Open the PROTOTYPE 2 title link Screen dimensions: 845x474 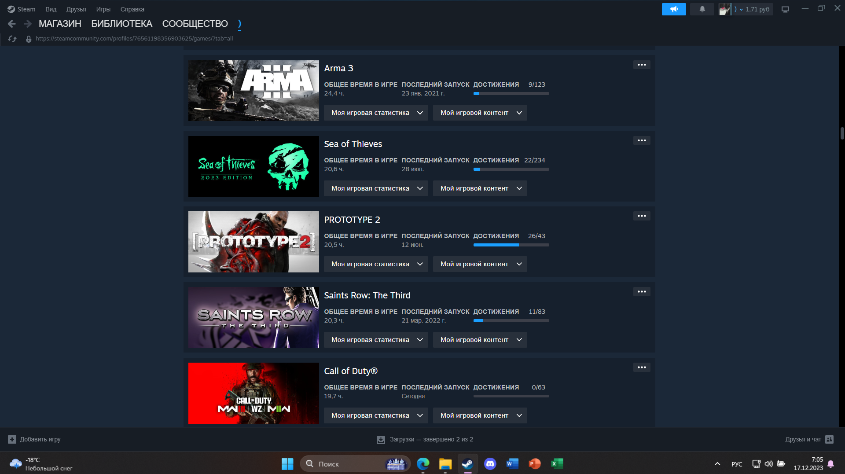(x=352, y=220)
